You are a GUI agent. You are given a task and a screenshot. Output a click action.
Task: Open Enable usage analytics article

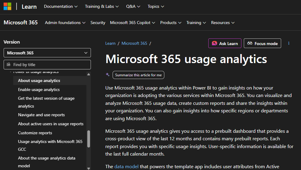click(39, 90)
